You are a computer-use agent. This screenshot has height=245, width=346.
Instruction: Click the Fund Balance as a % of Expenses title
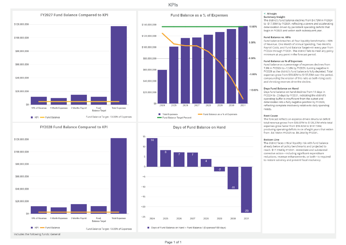(x=199, y=15)
